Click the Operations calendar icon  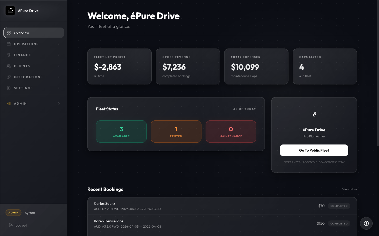click(8, 44)
